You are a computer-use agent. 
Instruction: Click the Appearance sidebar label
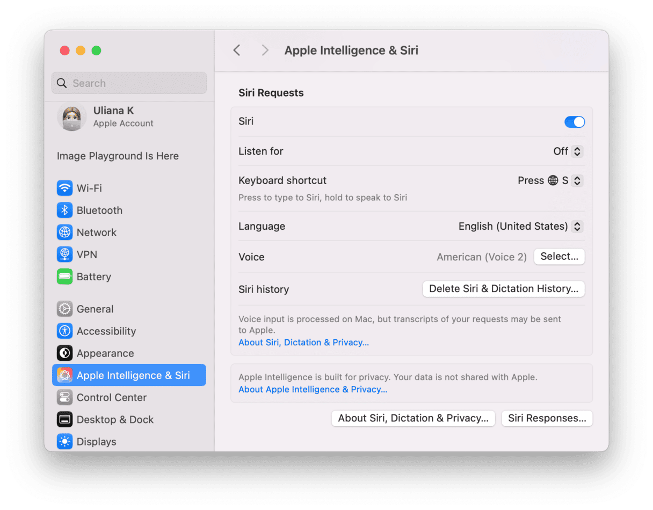(x=105, y=353)
